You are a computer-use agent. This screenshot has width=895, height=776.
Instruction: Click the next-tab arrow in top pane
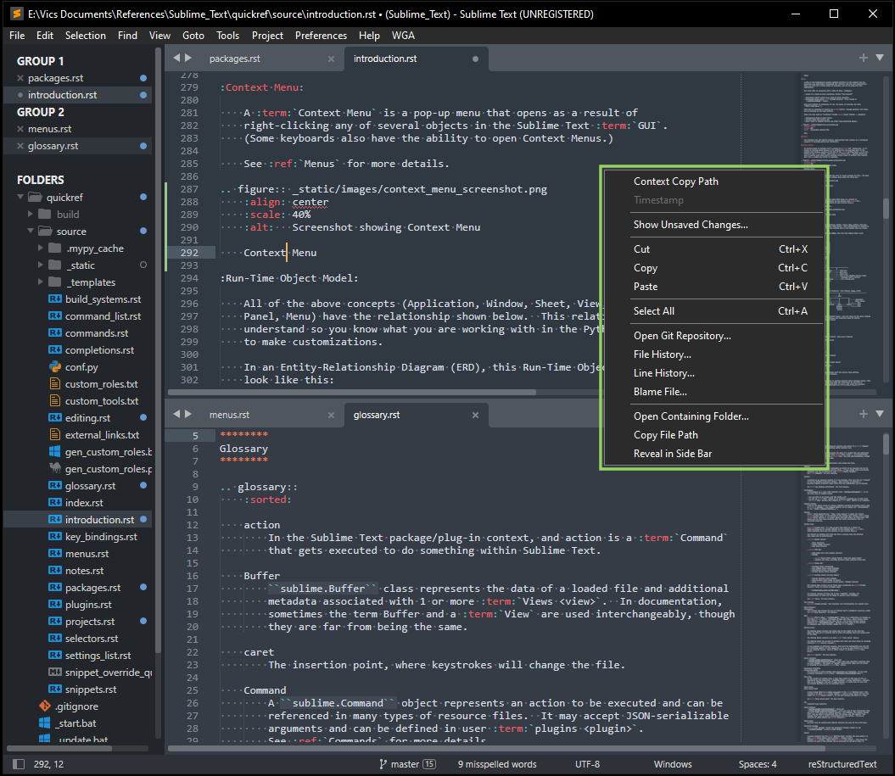tap(188, 59)
